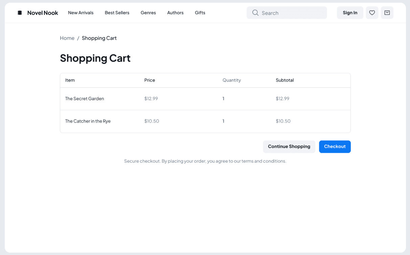410x255 pixels.
Task: Select the quantity for The Secret Garden
Action: tap(223, 99)
